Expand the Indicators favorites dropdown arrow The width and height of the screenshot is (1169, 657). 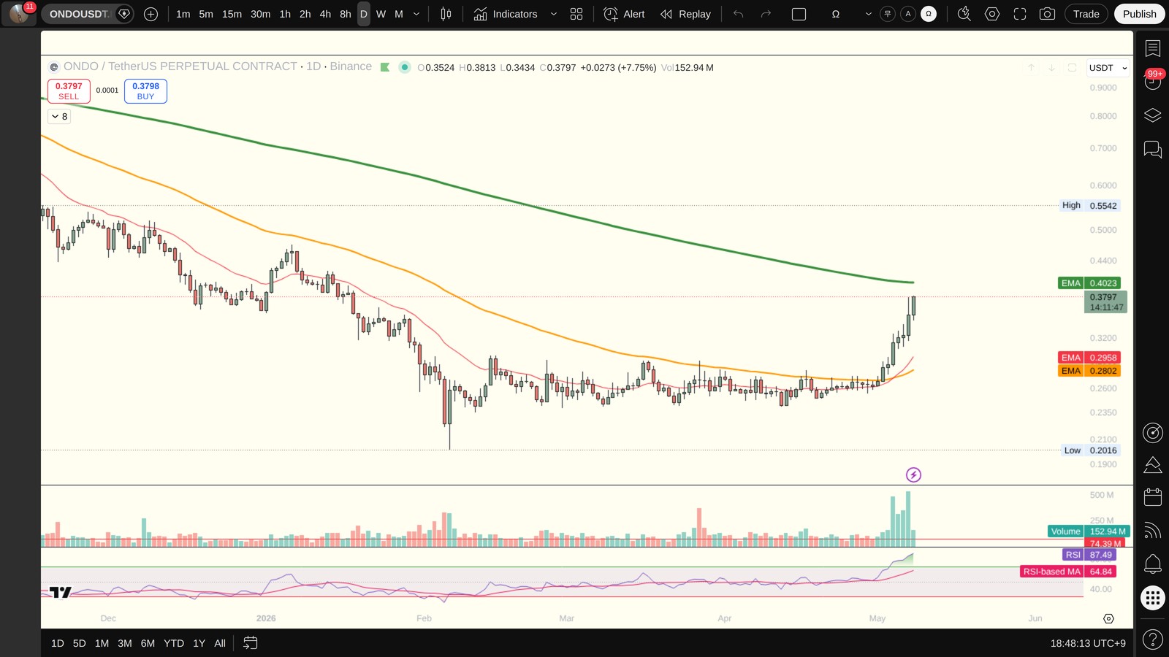(554, 14)
